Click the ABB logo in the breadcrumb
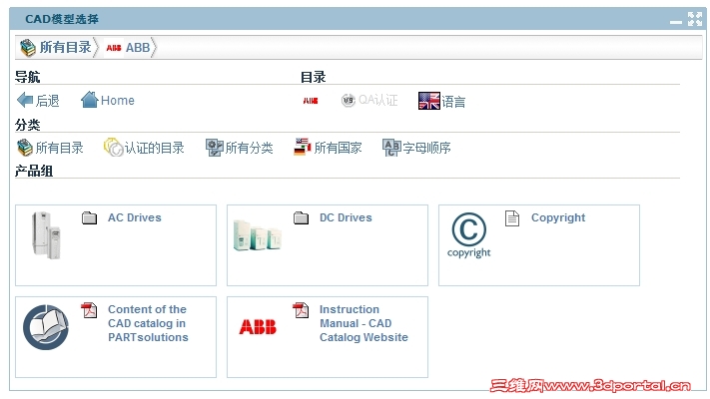Screen dimensions: 710x399 (114, 48)
